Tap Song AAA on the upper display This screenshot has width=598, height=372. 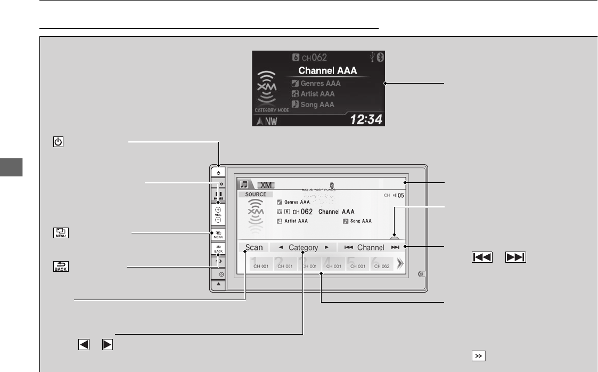pos(317,104)
